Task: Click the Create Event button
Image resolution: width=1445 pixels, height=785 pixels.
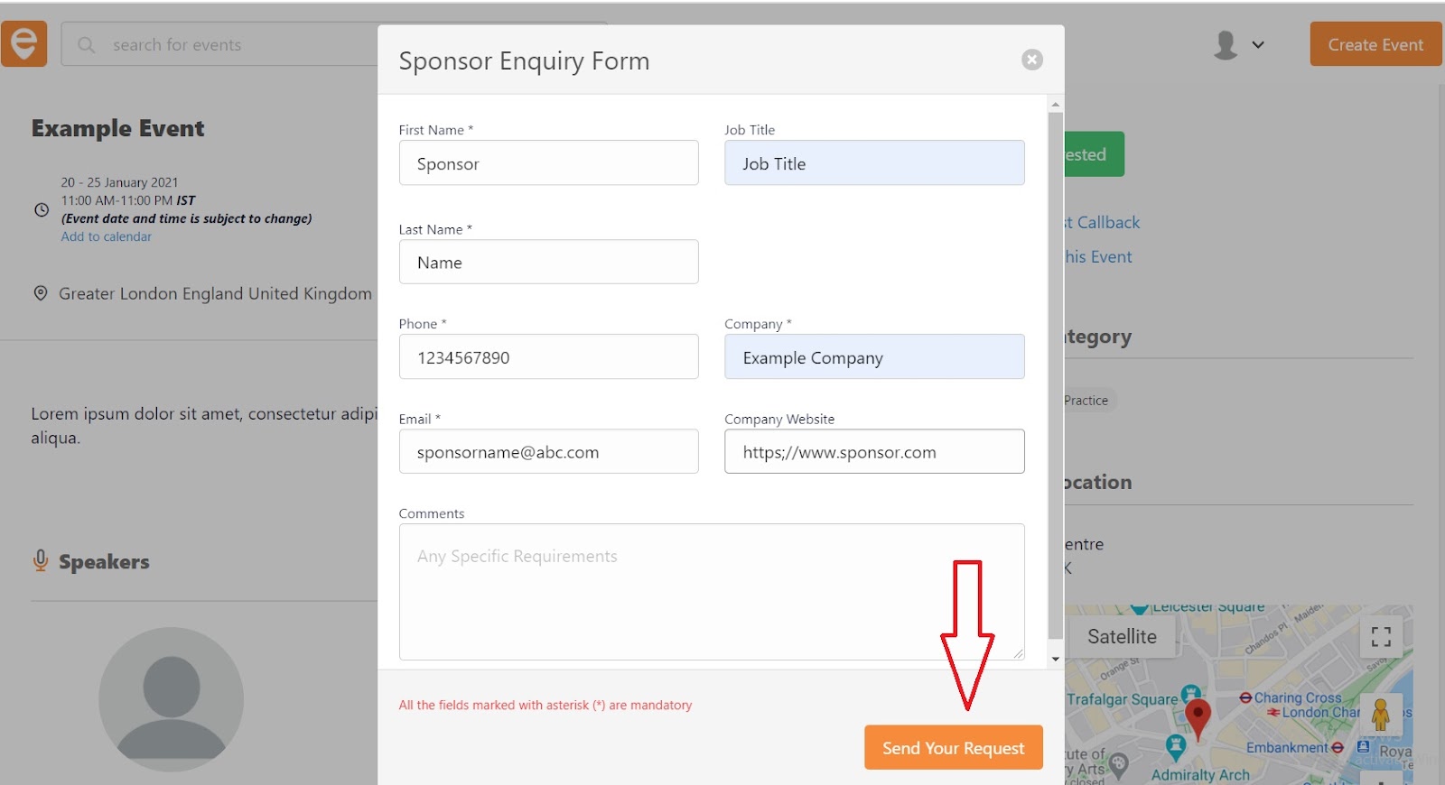Action: point(1375,44)
